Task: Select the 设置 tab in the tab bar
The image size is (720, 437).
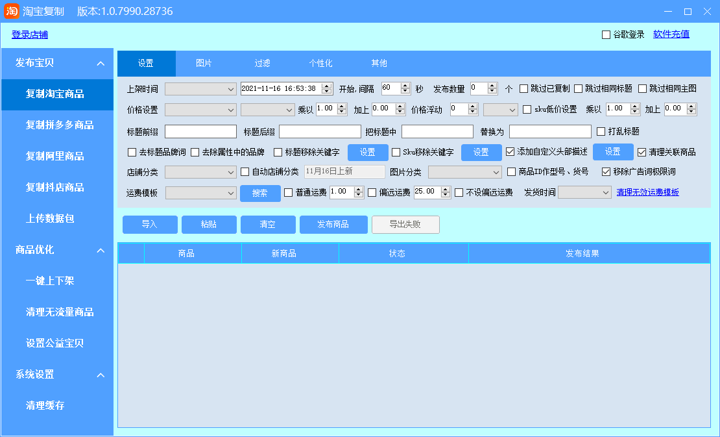Action: (x=146, y=64)
